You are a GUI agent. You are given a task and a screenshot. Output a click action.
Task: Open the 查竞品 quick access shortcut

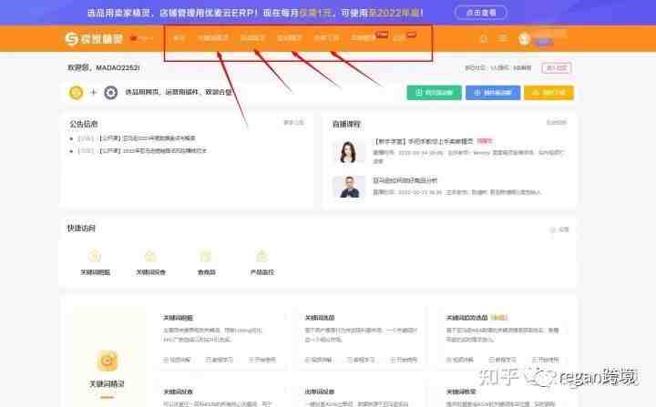[x=206, y=262]
